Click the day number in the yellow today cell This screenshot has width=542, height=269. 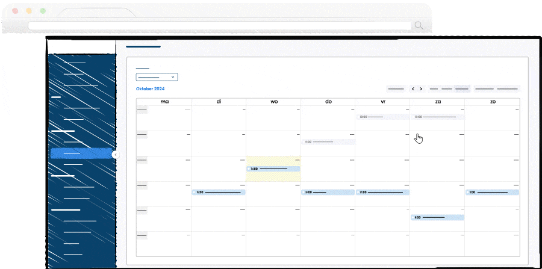pos(297,160)
